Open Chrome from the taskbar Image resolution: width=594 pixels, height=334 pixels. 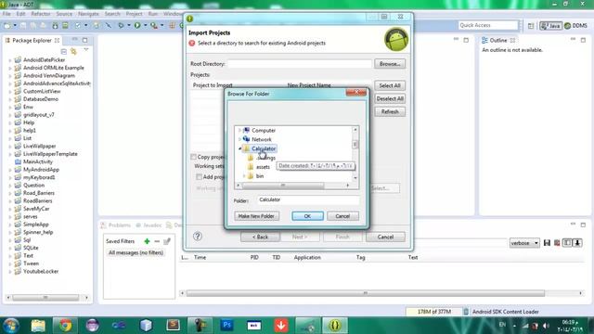[x=65, y=326]
